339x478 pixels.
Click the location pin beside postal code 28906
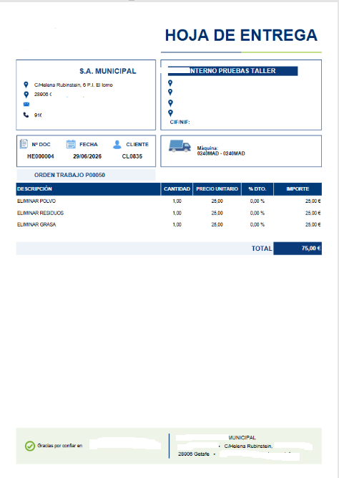(x=26, y=95)
